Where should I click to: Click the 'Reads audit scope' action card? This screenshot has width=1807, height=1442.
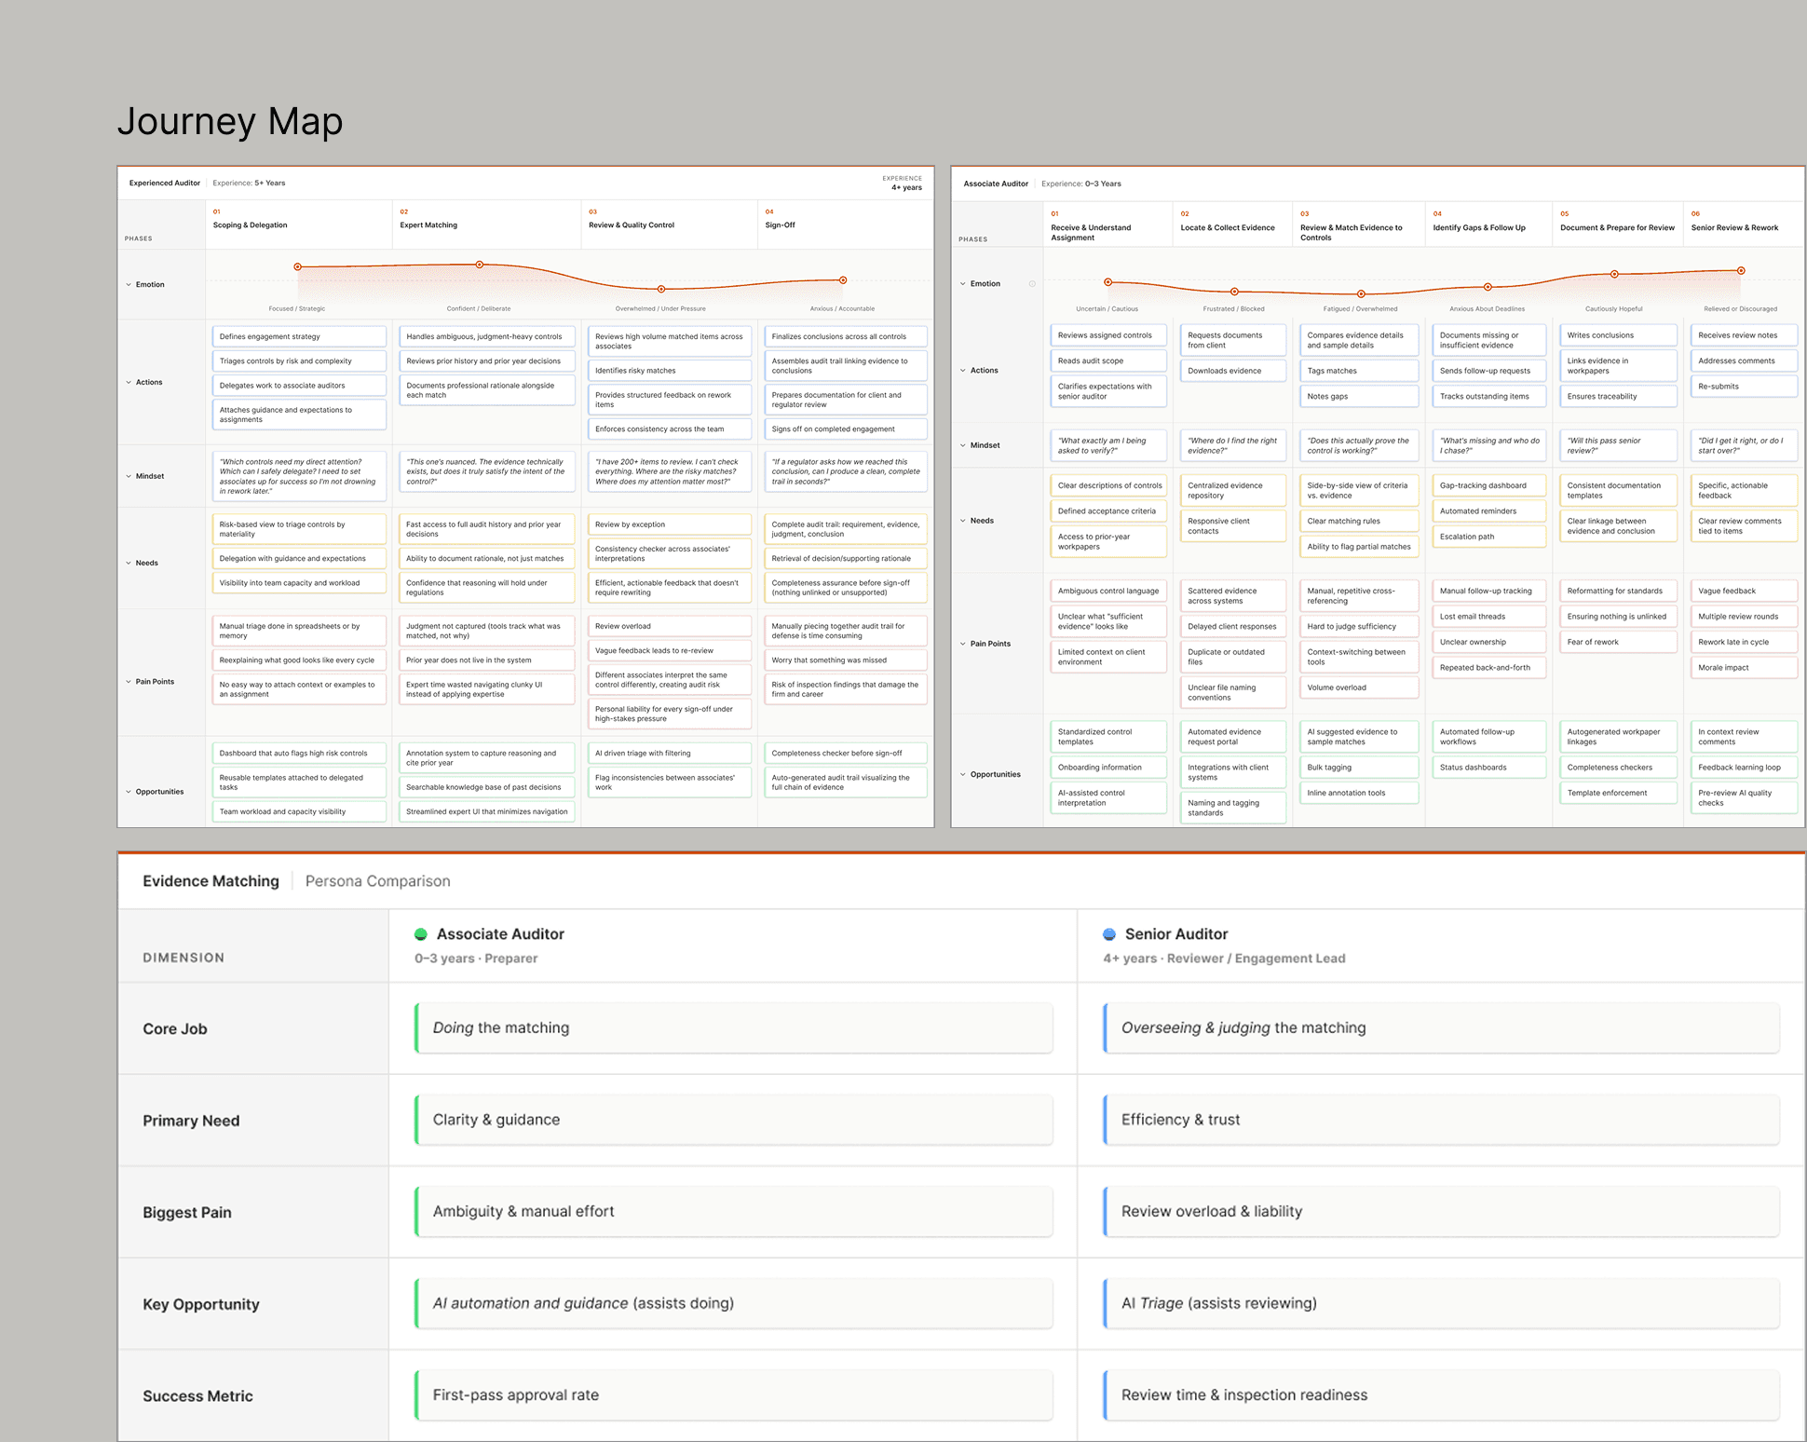coord(1108,361)
